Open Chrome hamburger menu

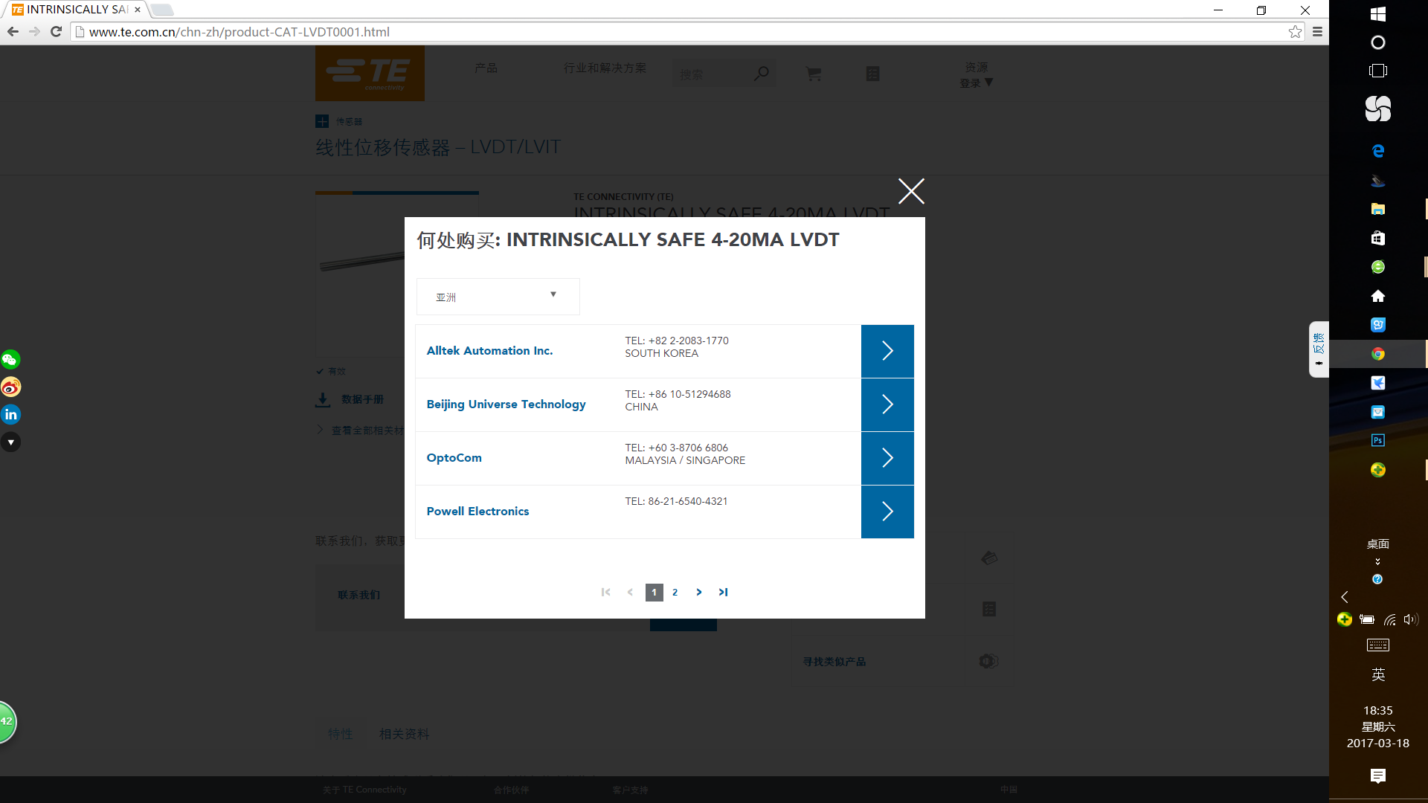coord(1317,31)
